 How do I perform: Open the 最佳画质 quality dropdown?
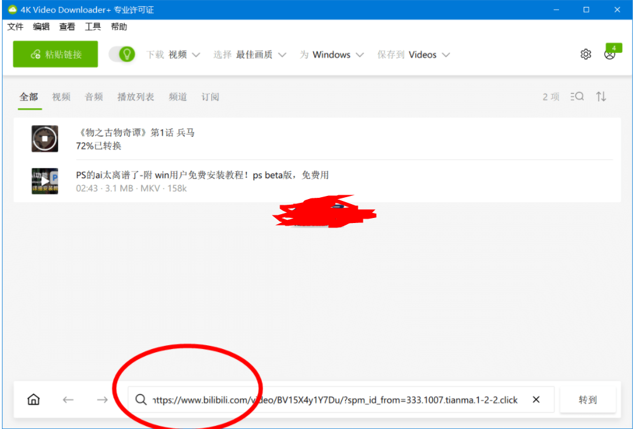tap(250, 55)
